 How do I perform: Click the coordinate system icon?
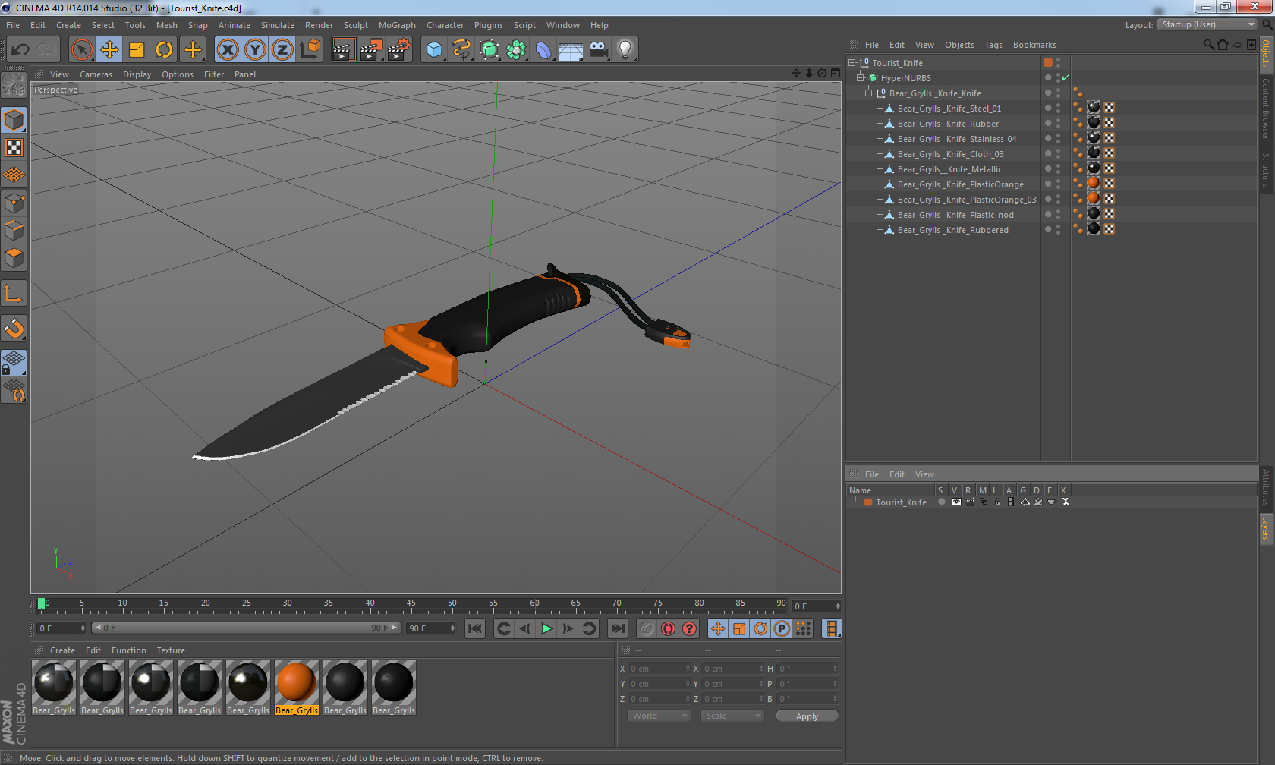tap(310, 50)
